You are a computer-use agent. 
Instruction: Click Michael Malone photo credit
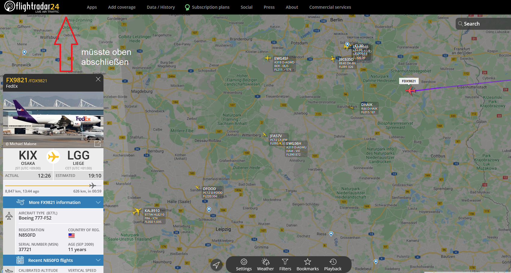click(21, 144)
